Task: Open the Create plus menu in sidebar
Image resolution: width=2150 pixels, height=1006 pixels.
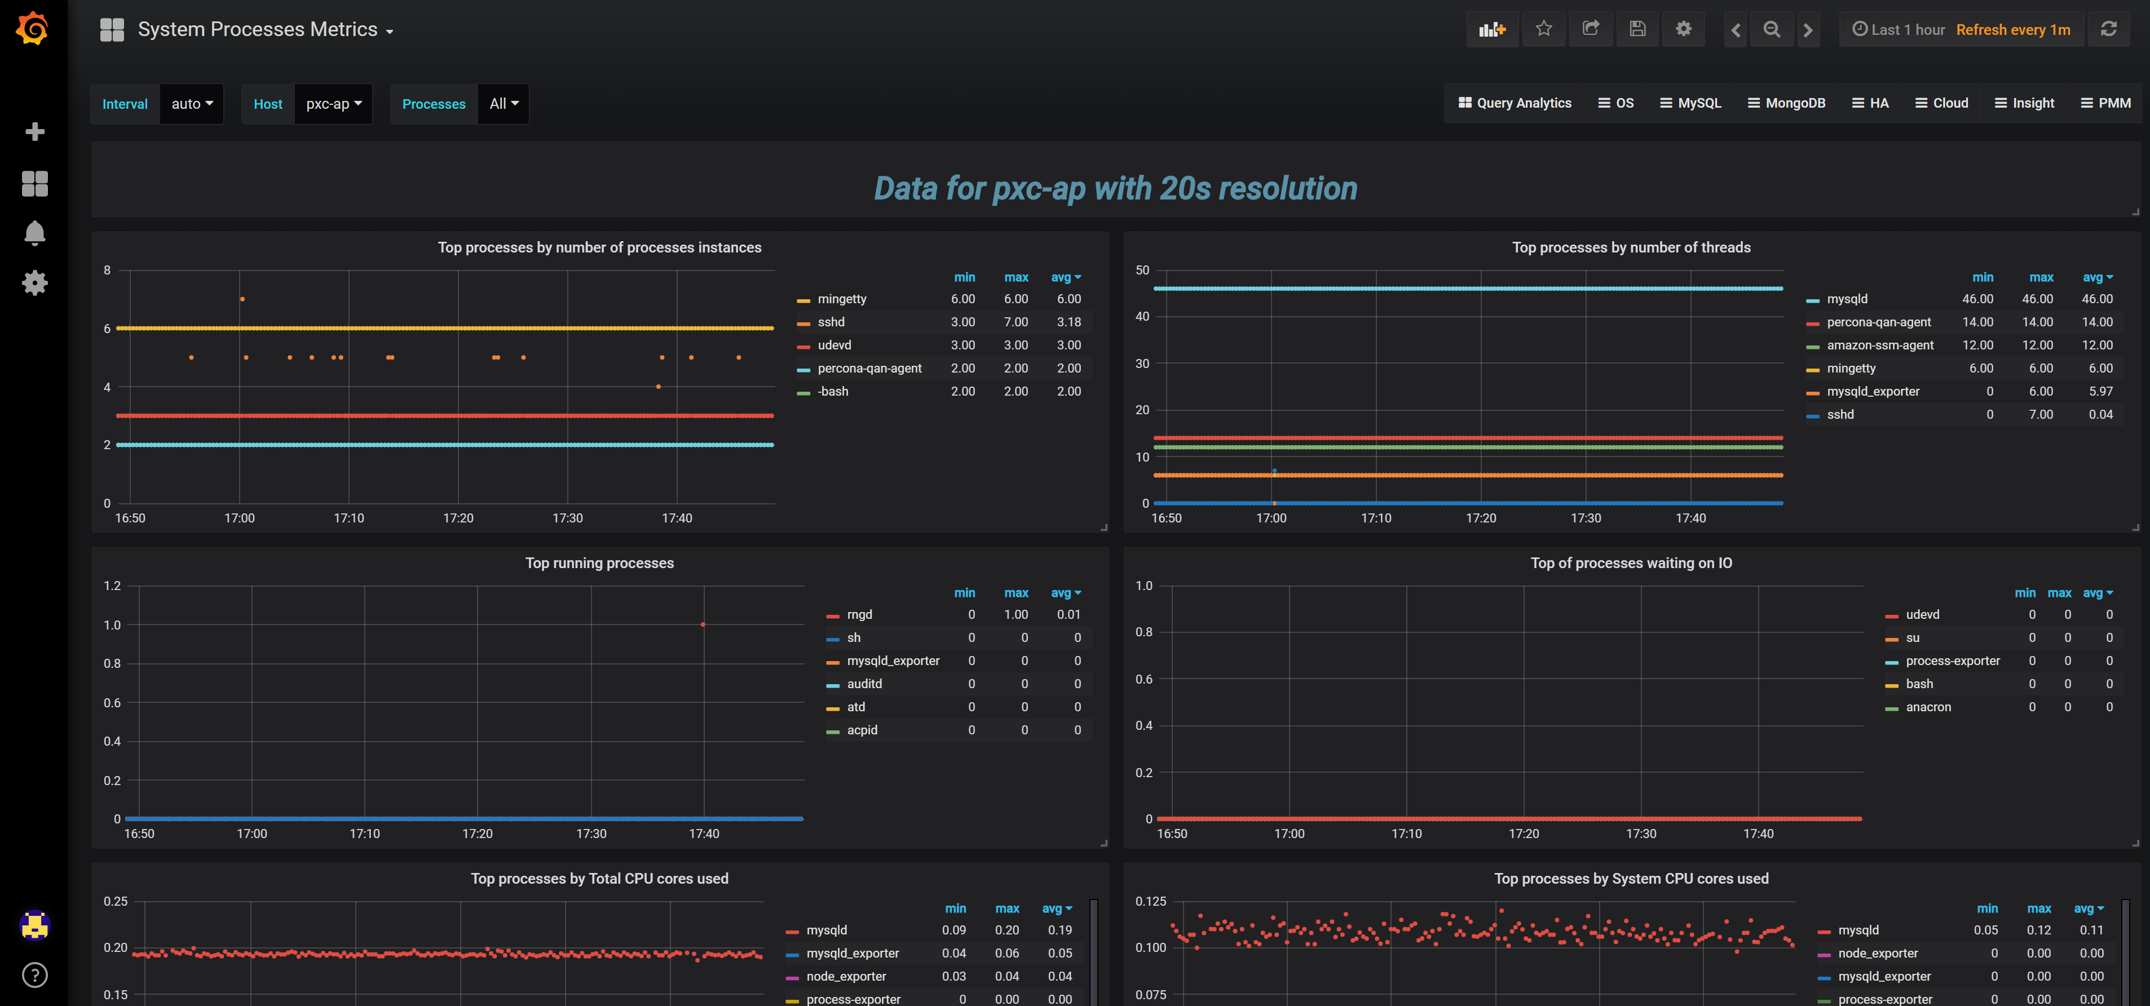Action: [x=34, y=132]
